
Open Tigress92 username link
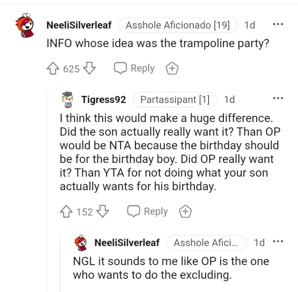pos(103,100)
